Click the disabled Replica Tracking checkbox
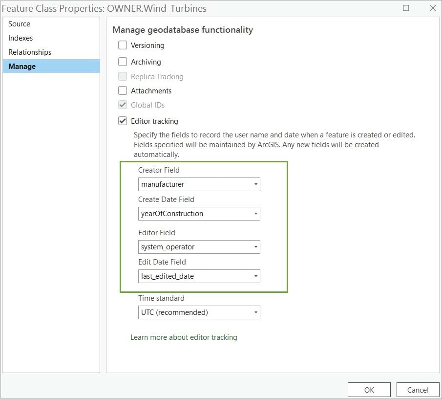Image resolution: width=442 pixels, height=399 pixels. 123,76
